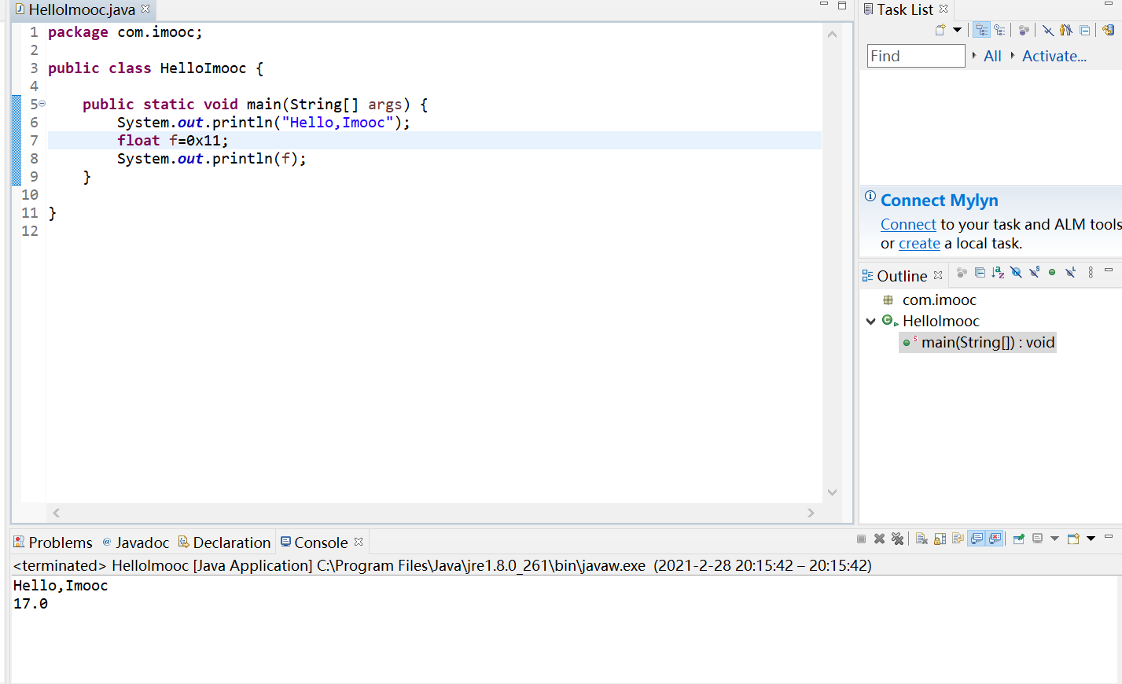
Task: Click the Connect Mylyn info icon
Action: tap(870, 196)
